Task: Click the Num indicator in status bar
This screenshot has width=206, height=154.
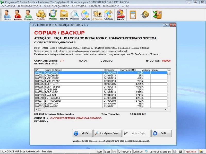Action: tap(100, 152)
